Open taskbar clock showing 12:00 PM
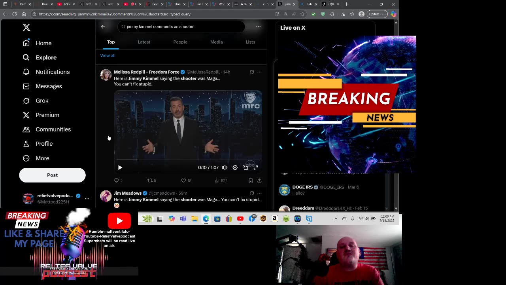 (x=387, y=218)
